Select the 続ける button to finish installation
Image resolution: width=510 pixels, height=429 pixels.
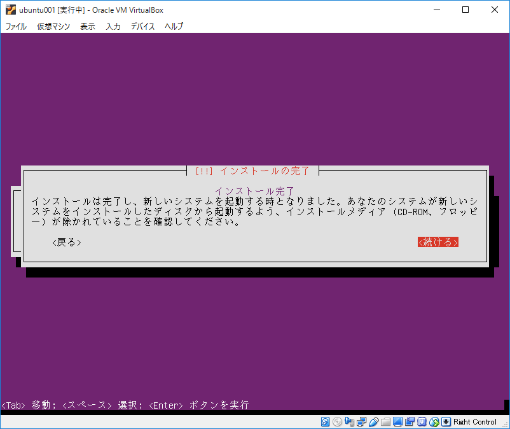click(438, 242)
